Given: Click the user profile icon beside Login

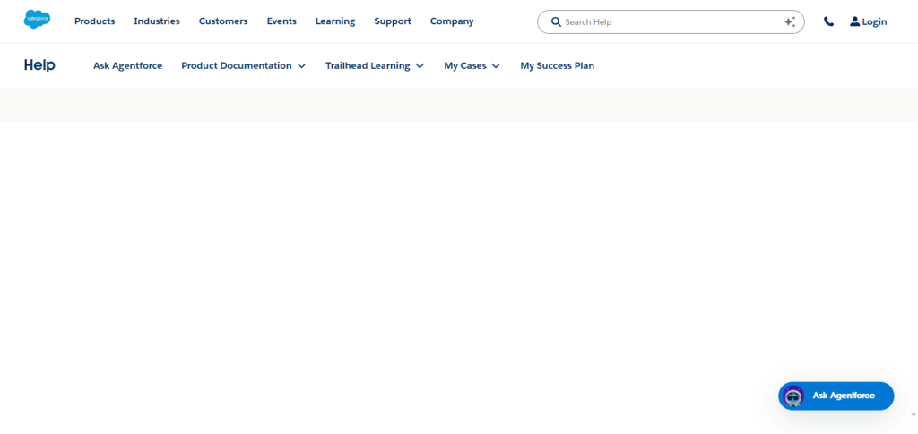Looking at the screenshot, I should [854, 21].
